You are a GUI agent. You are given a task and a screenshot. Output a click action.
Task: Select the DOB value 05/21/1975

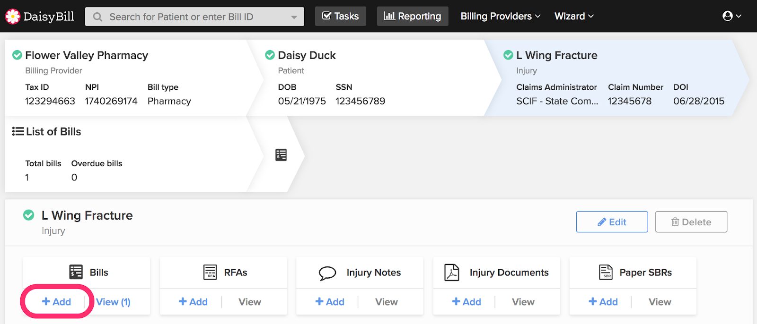pyautogui.click(x=302, y=101)
